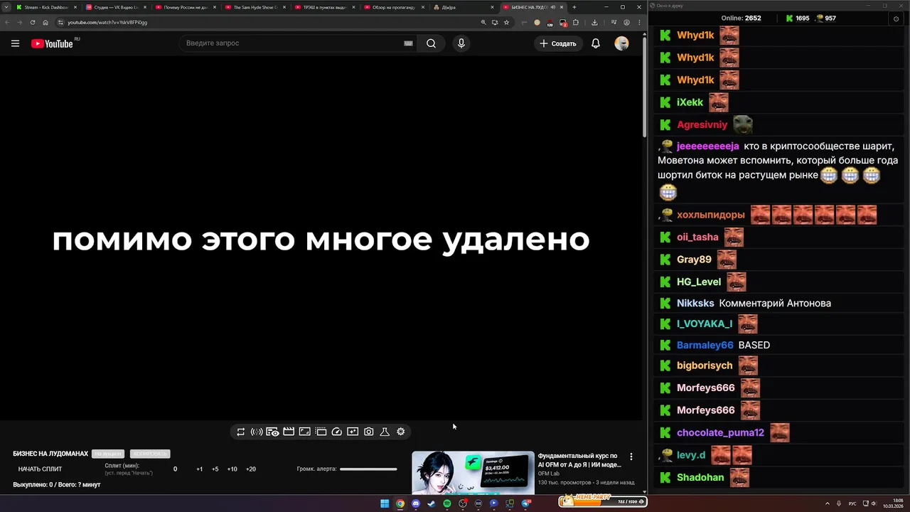The height and width of the screenshot is (512, 910).
Task: Switch to The Sam Hyde Show tab
Action: [x=255, y=7]
